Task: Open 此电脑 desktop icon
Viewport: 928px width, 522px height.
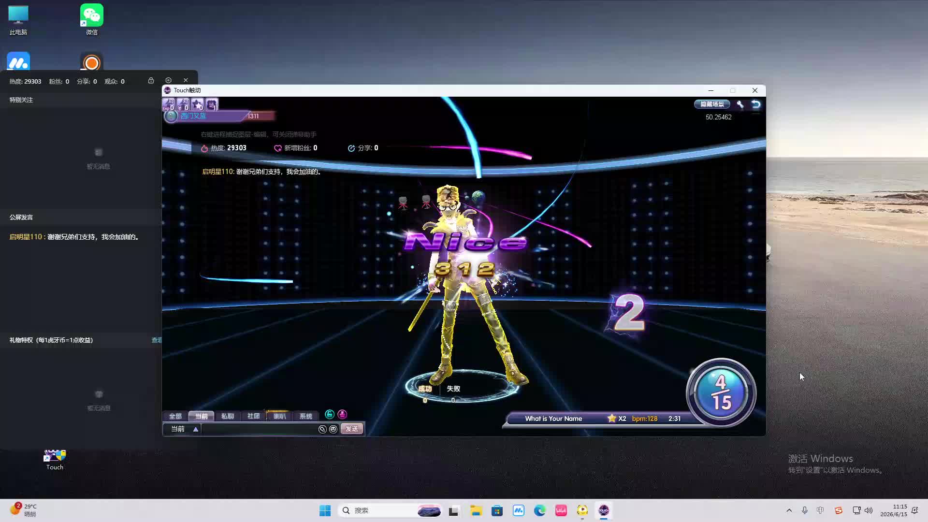Action: [x=18, y=20]
